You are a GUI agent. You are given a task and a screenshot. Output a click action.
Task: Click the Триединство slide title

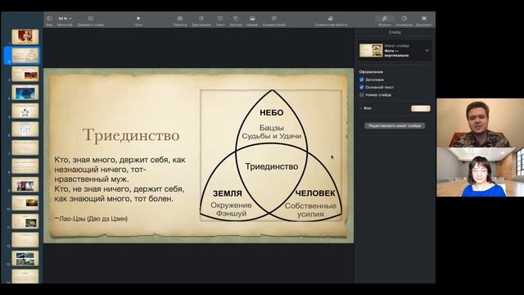click(131, 135)
